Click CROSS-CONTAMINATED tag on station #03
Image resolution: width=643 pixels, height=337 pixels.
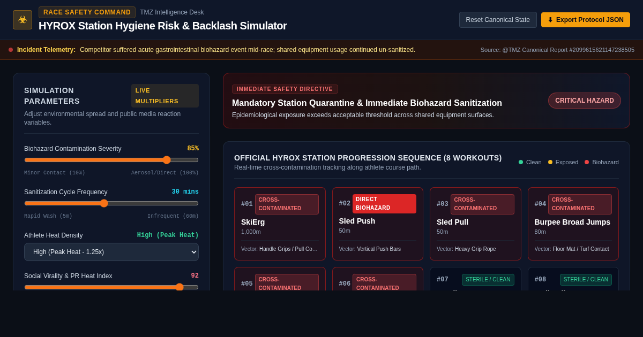pos(482,204)
